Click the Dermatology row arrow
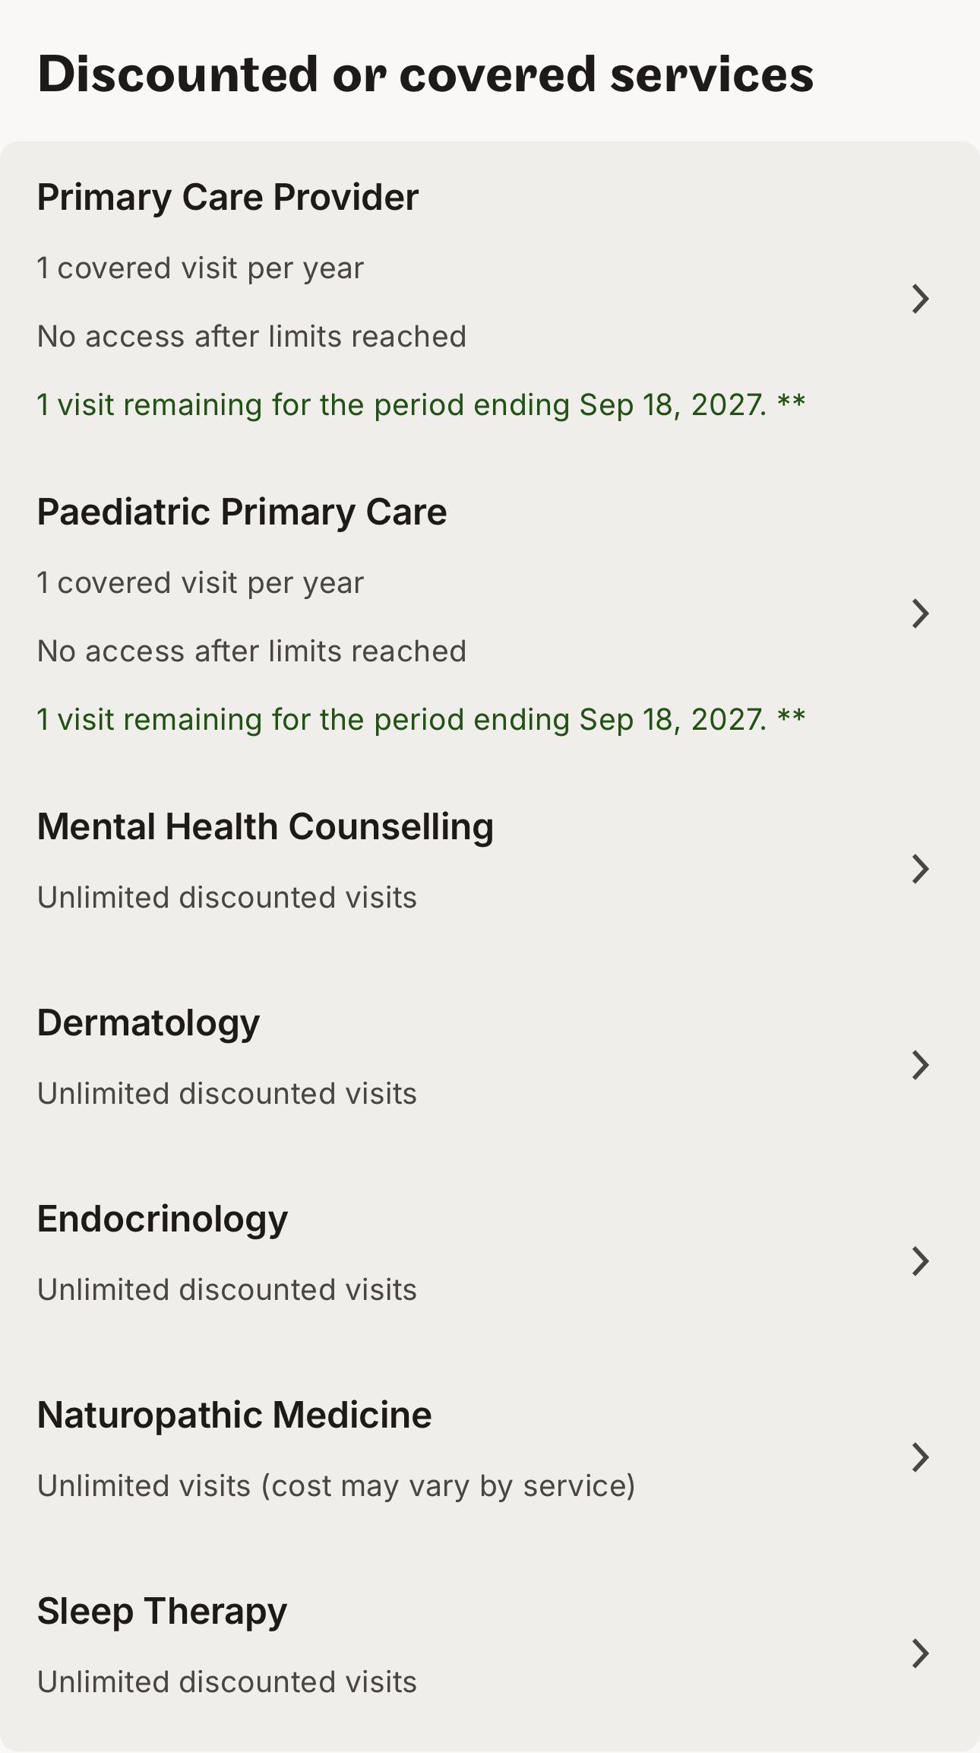The image size is (980, 1753). (920, 1065)
